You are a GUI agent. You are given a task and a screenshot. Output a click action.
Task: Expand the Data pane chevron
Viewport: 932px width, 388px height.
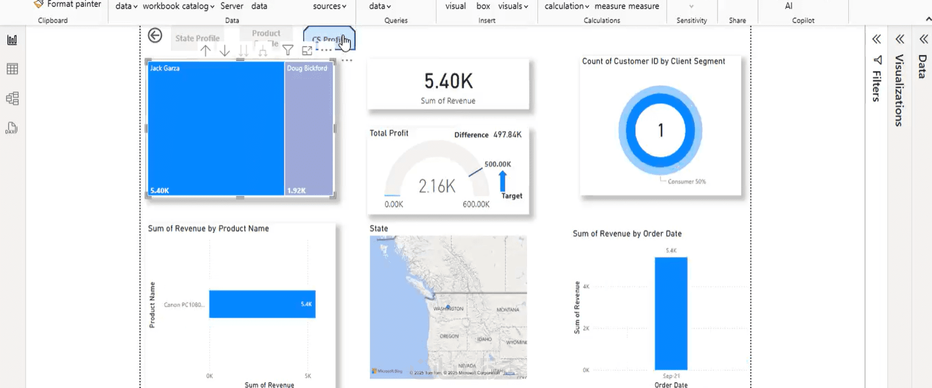point(923,39)
